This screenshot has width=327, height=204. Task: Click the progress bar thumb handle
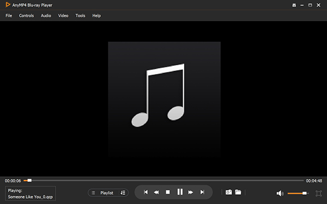pos(29,181)
